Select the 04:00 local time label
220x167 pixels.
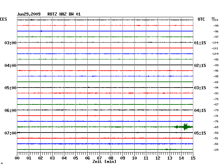10,66
